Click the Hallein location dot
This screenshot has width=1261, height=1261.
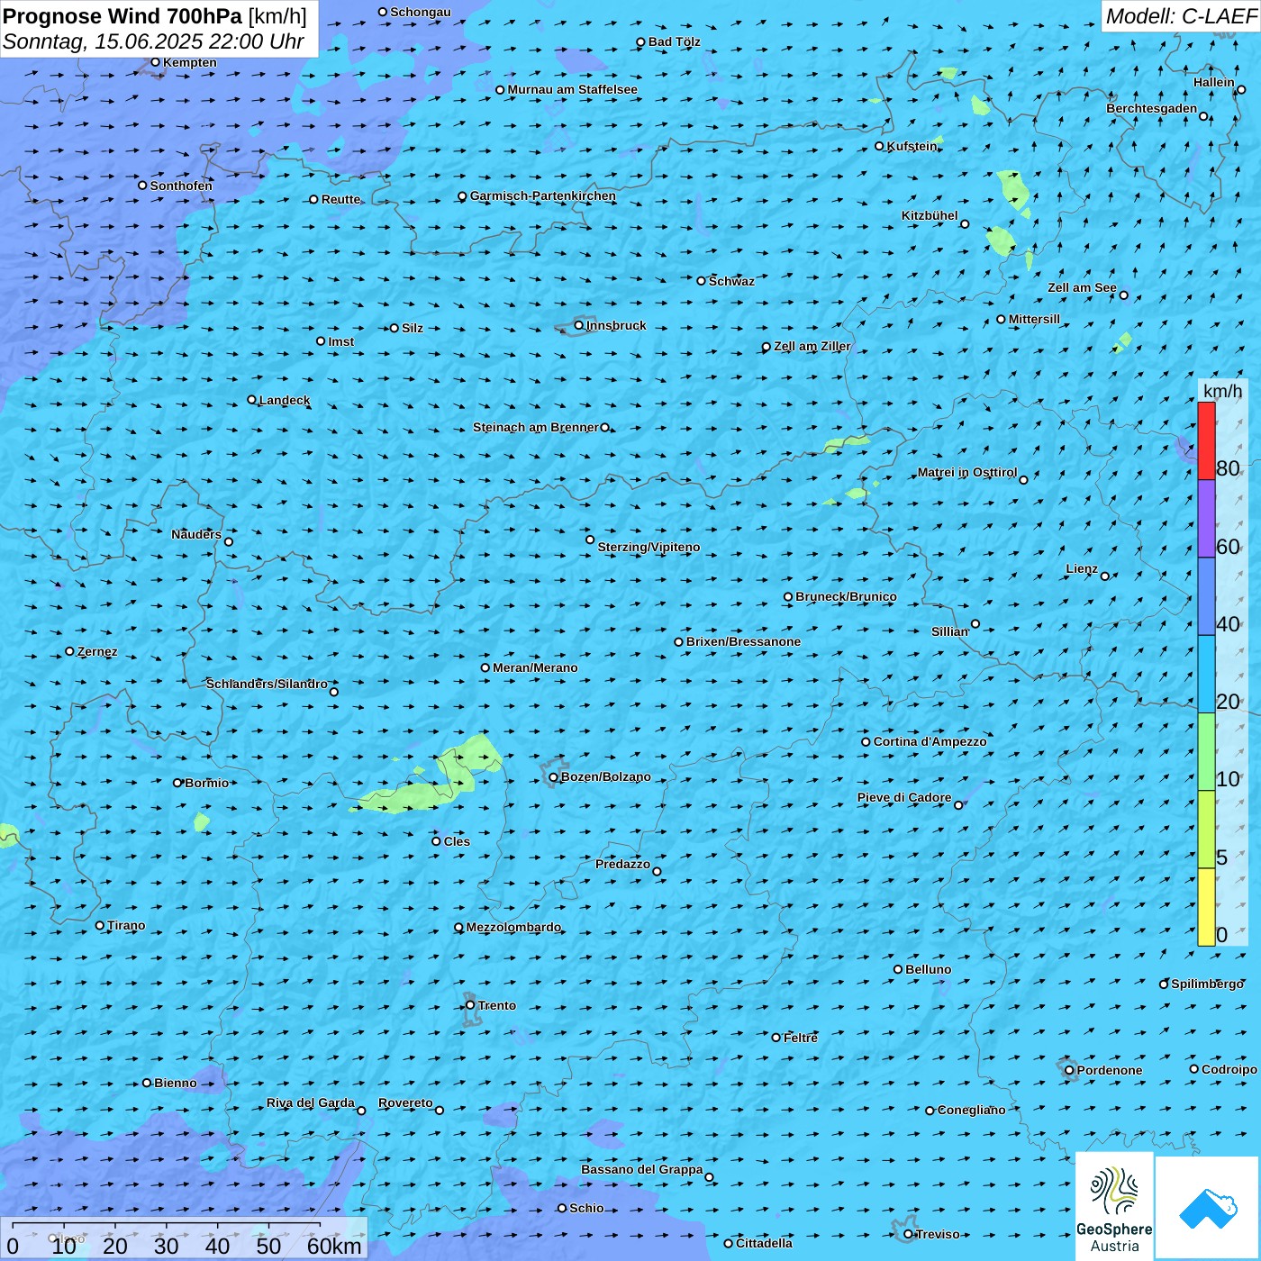[1241, 89]
